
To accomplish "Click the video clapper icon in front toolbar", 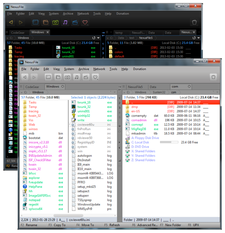I will (x=86, y=77).
